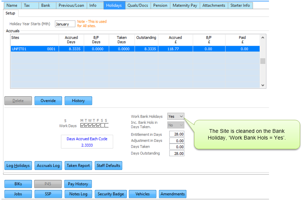Viewport: 302px width, 200px height.
Task: Click the Days Taken field
Action: coord(177,147)
